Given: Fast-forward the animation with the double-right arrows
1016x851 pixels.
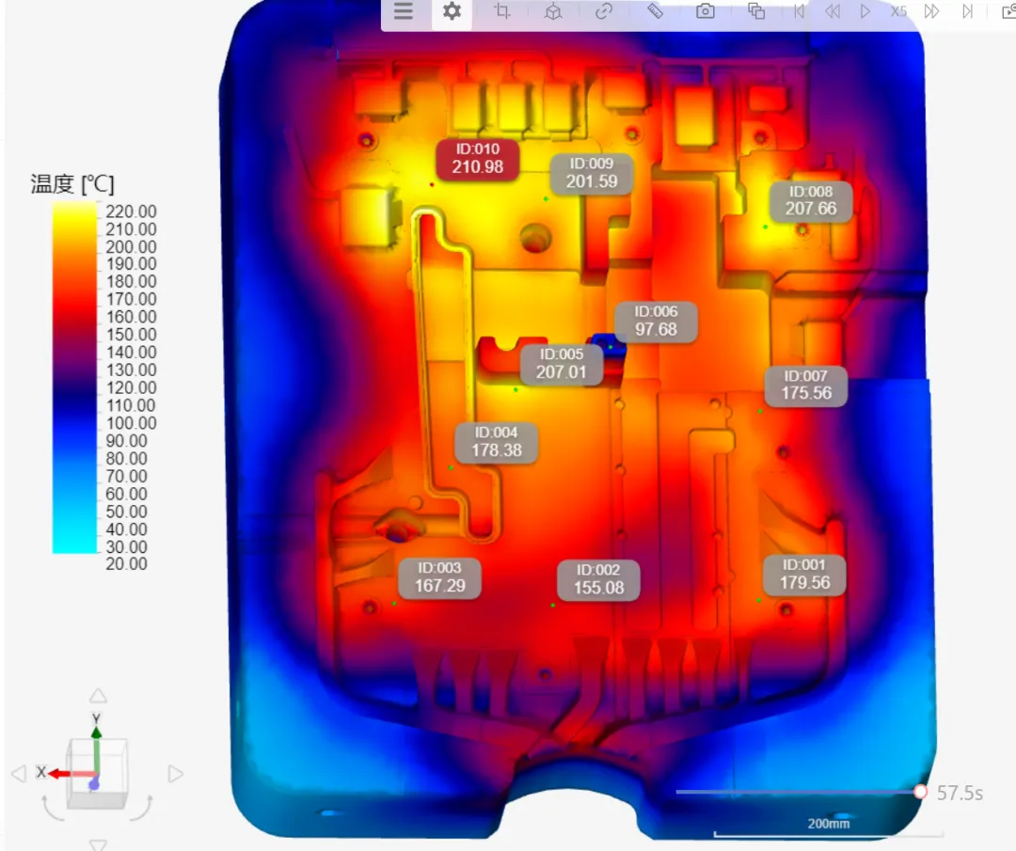Looking at the screenshot, I should coord(931,11).
